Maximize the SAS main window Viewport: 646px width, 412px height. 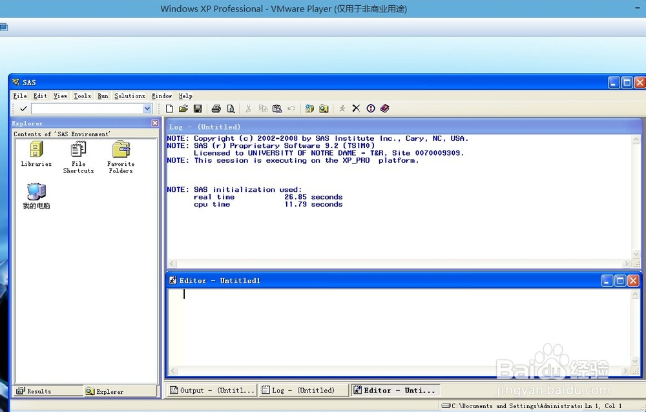(x=627, y=83)
